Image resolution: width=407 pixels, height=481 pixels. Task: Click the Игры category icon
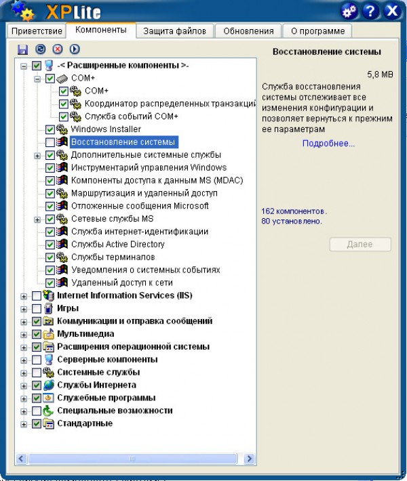pos(49,308)
